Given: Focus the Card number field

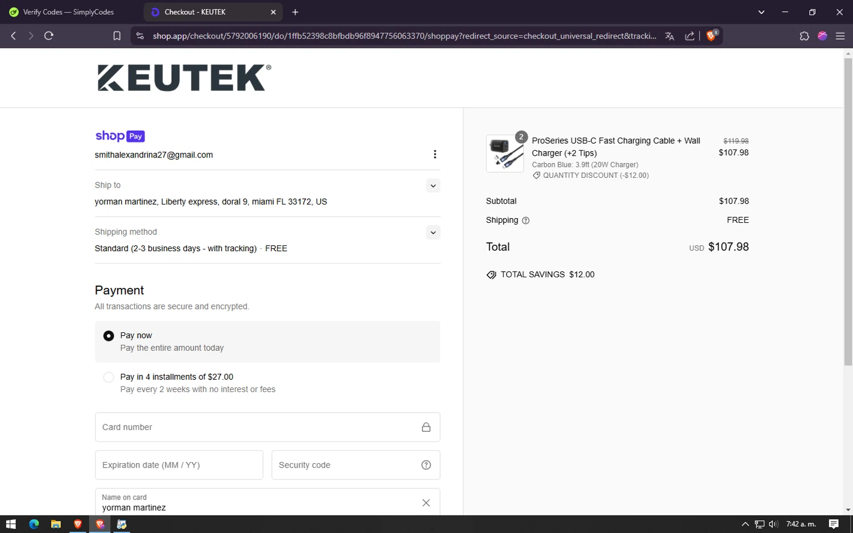Looking at the screenshot, I should [x=267, y=427].
